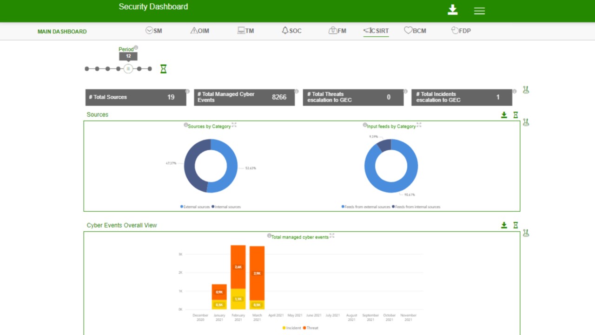Click the Total Sources card showing 19
This screenshot has height=335, width=595.
tap(136, 97)
